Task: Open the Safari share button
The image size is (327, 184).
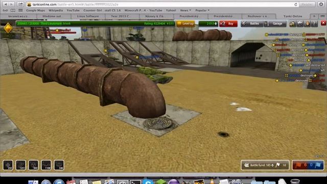Action: 20,5
